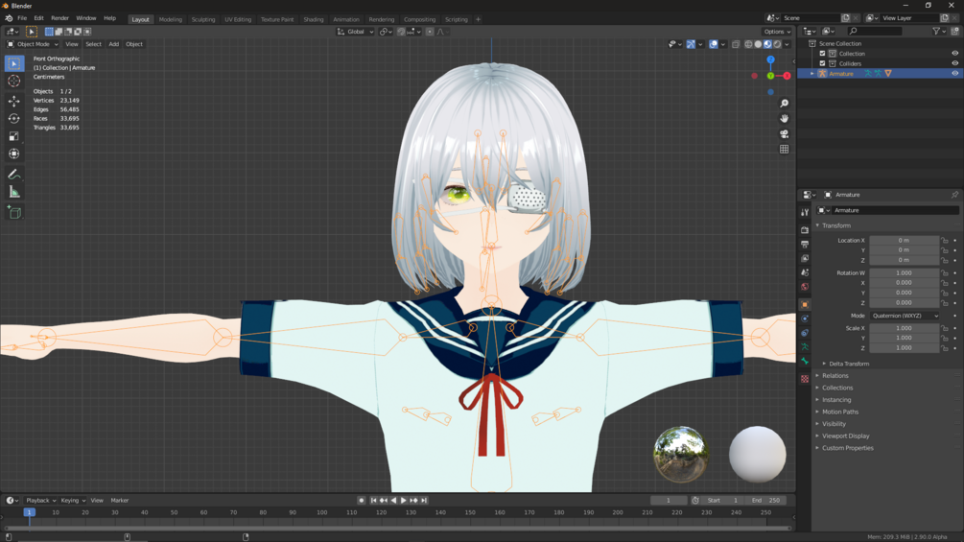
Task: Uncheck the Colliders checkbox
Action: pos(822,63)
